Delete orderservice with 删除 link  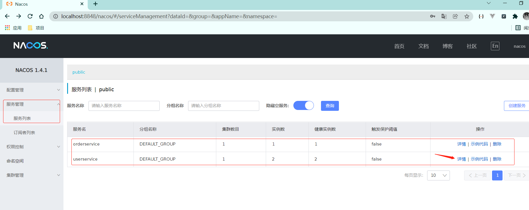click(497, 144)
